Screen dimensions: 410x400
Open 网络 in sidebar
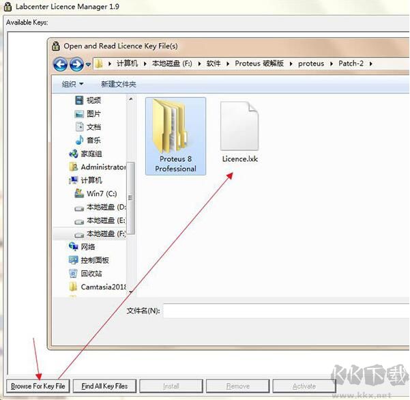point(88,246)
